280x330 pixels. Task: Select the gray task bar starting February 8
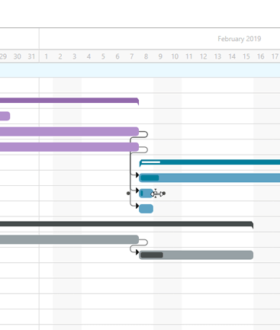[196, 255]
